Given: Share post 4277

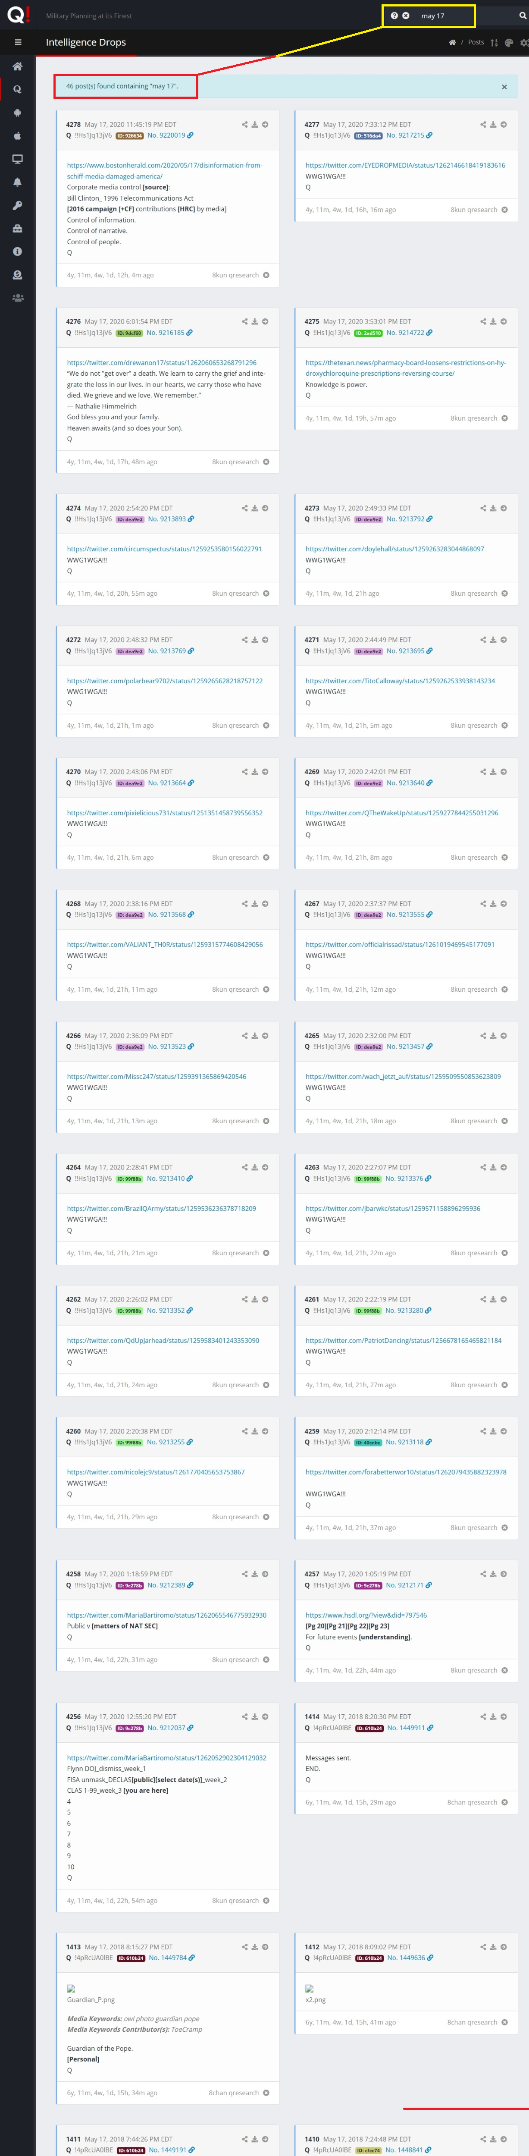Looking at the screenshot, I should point(483,125).
